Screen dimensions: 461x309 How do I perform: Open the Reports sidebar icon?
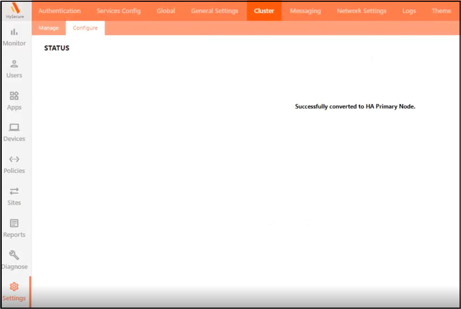click(x=14, y=224)
